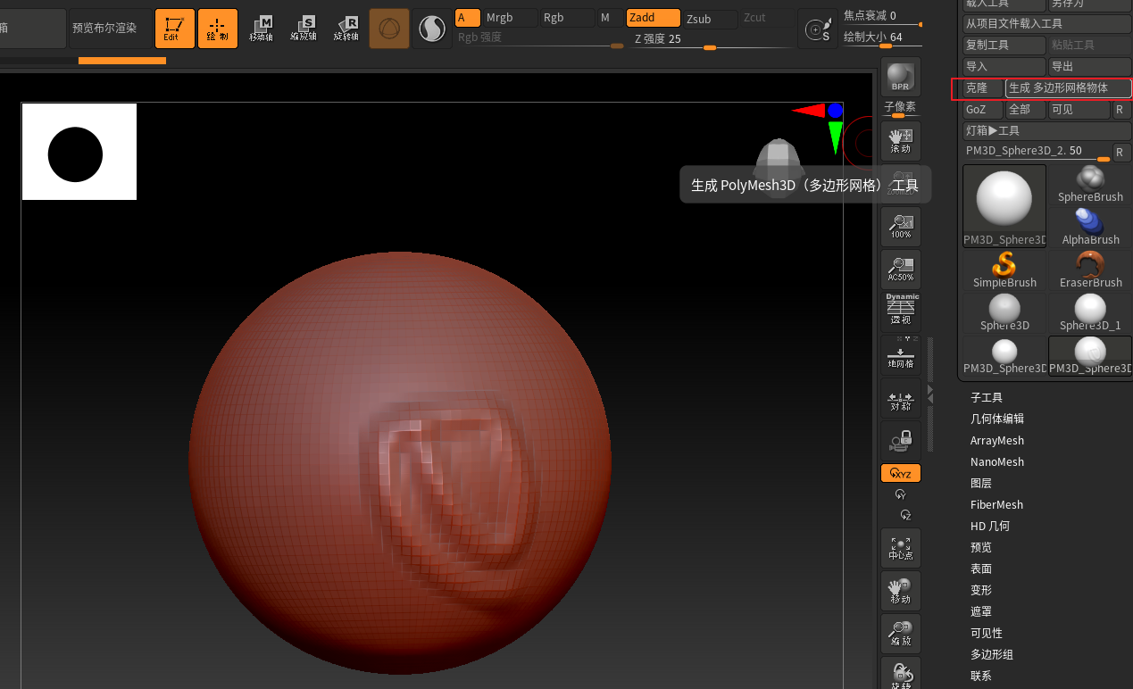
Task: Toggle Dynamic perspective view (透视)
Action: [900, 311]
